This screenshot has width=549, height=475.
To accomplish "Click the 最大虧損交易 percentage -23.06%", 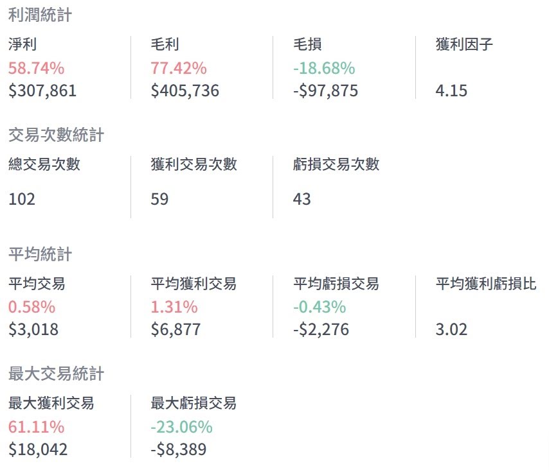I will point(181,427).
